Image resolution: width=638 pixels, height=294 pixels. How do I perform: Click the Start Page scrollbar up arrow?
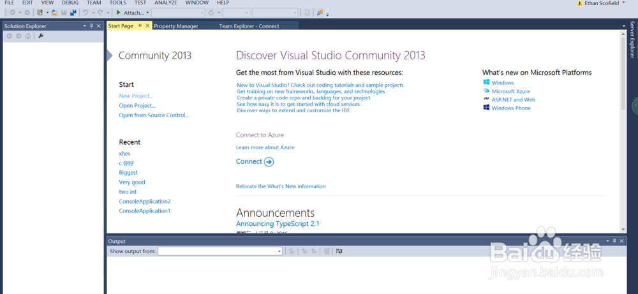(x=623, y=34)
